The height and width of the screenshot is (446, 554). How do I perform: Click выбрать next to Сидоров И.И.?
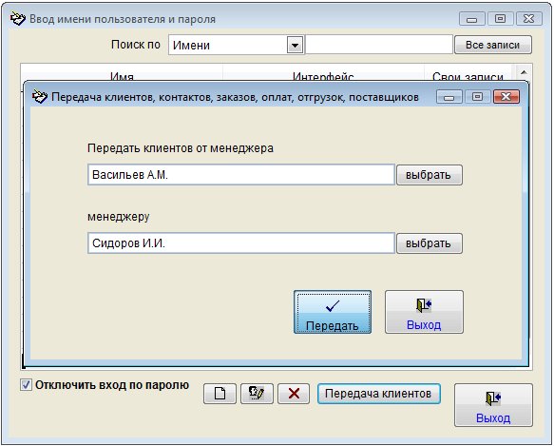(430, 243)
